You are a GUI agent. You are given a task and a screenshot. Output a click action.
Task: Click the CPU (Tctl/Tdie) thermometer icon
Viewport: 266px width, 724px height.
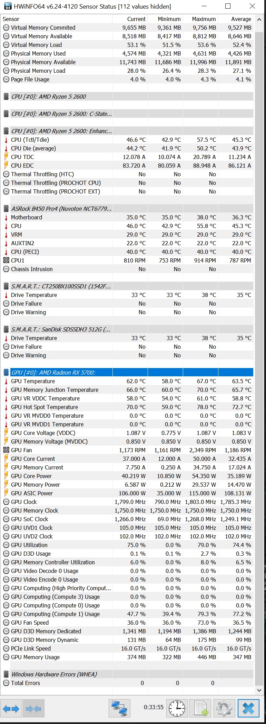click(x=6, y=140)
